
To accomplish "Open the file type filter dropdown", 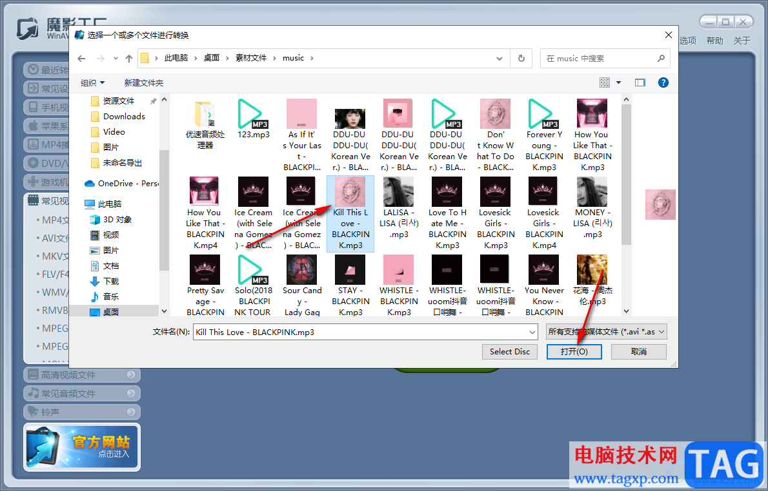I will tap(662, 332).
